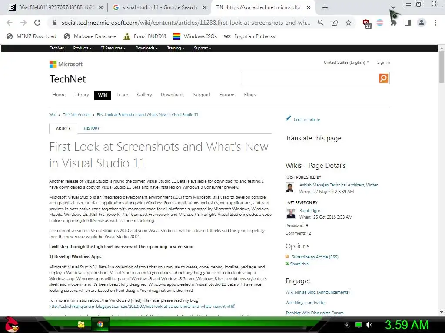
Task: Click the RSS feed icon
Action: pyautogui.click(x=287, y=257)
